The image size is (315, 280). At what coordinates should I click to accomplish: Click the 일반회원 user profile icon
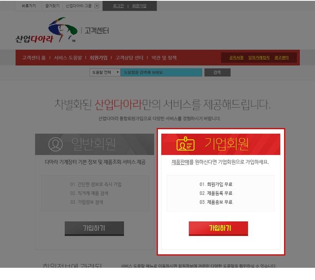coord(55,144)
